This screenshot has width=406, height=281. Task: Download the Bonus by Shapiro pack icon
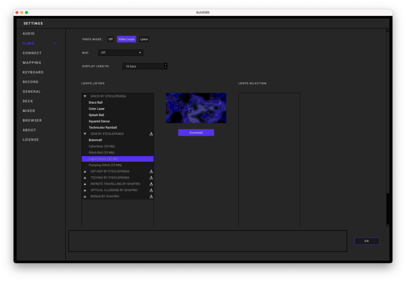point(151,196)
